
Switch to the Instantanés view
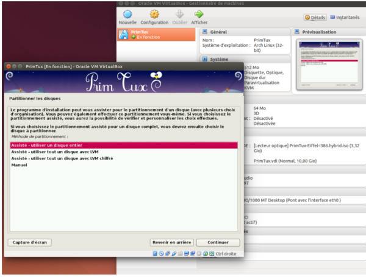[345, 18]
